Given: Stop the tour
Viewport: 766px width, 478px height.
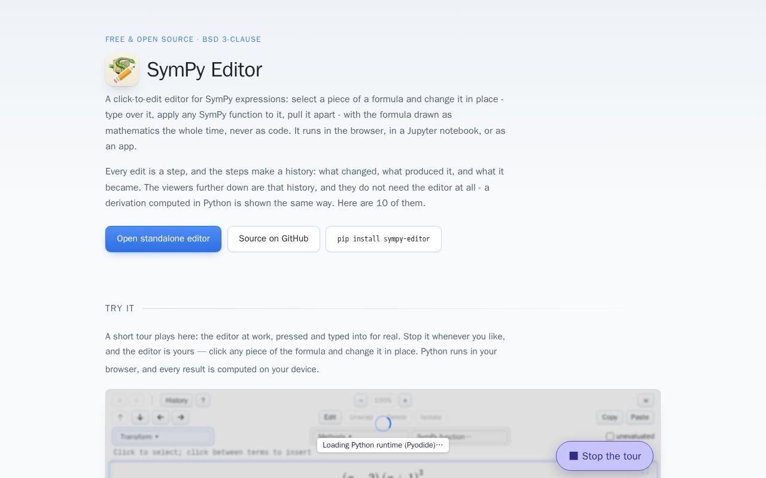Looking at the screenshot, I should [604, 456].
